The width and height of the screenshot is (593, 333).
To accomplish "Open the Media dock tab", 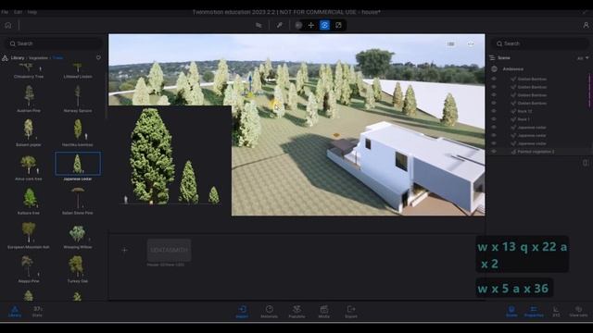I will [324, 312].
